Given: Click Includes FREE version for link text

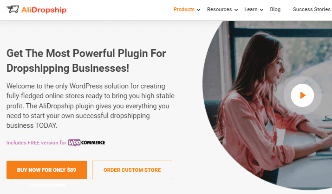Looking at the screenshot, I should click(36, 143).
